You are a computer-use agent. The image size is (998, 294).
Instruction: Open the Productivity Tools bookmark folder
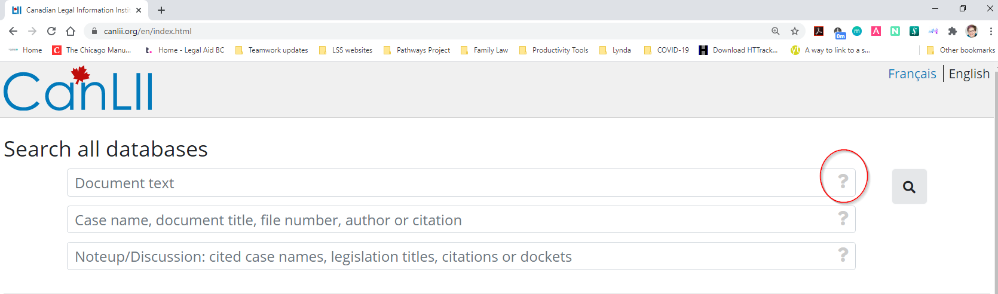click(553, 50)
